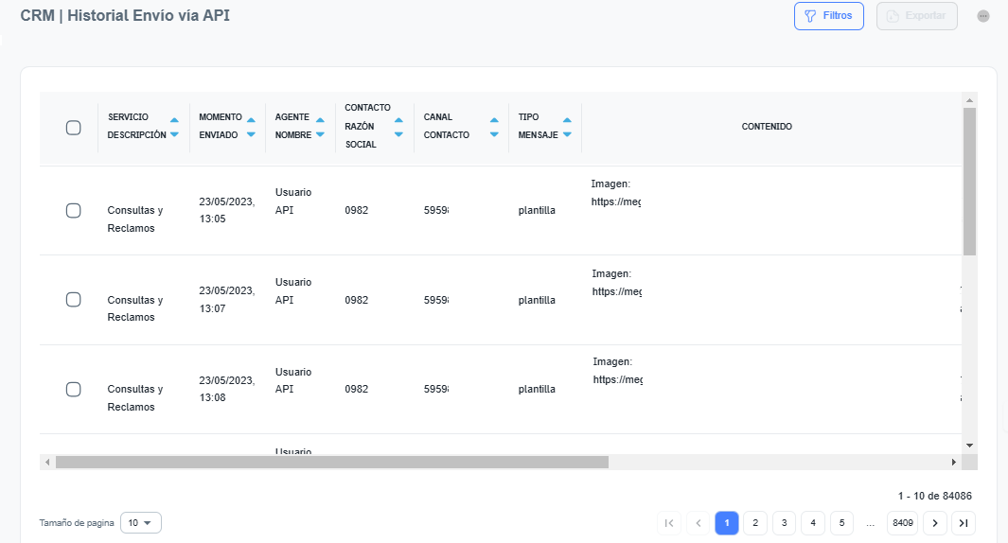The image size is (1008, 543).
Task: Sort Momento Enviado column descending arrow
Action: 251,134
